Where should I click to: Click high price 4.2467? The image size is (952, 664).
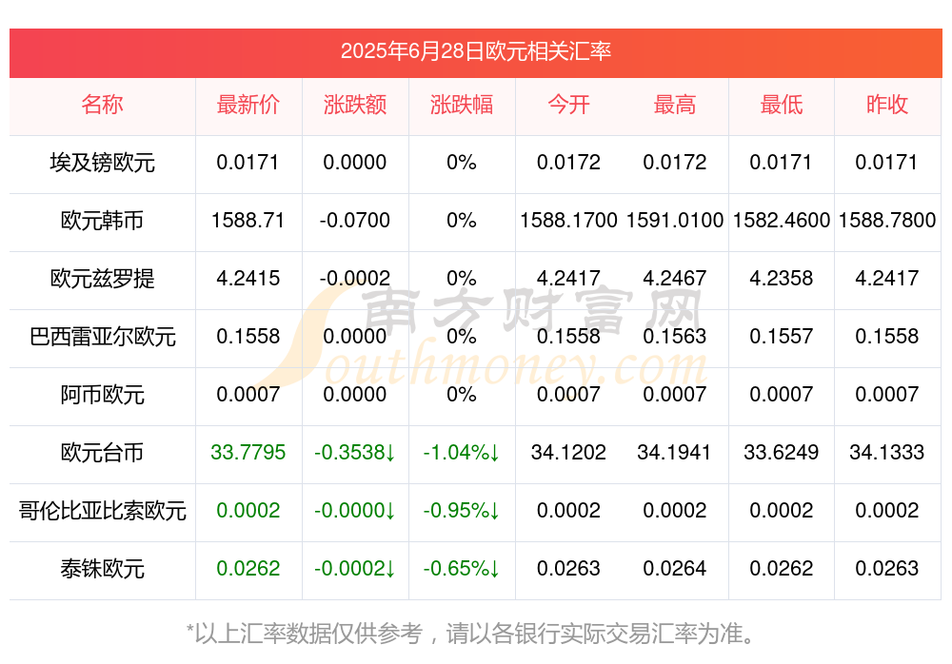tap(675, 279)
